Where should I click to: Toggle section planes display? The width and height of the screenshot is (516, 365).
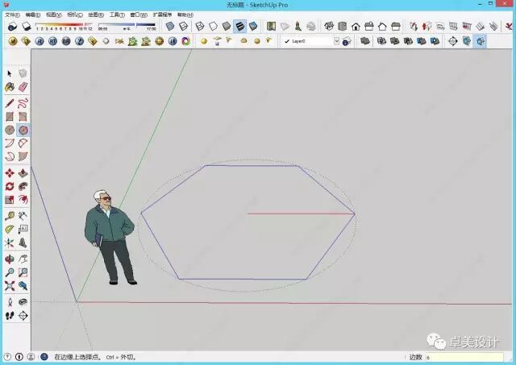466,41
